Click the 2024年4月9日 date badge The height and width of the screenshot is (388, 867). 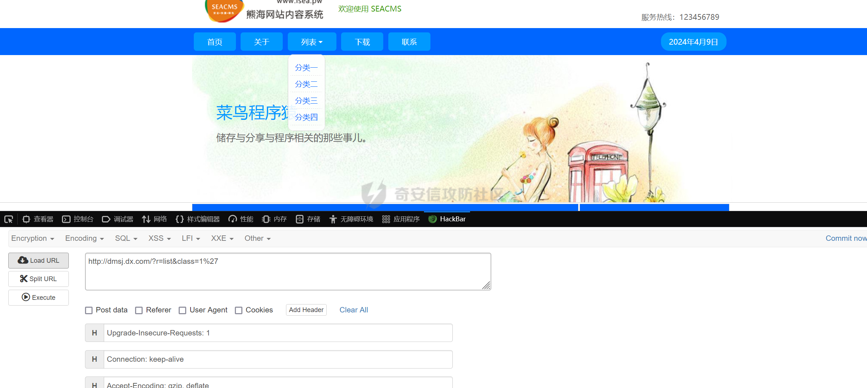[x=693, y=42]
